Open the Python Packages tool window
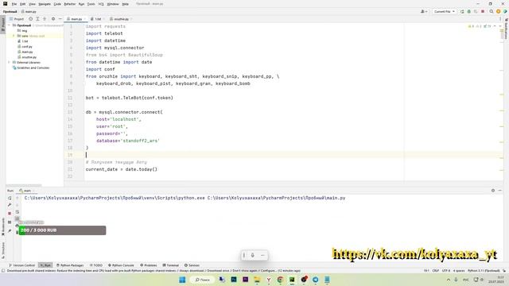This screenshot has width=509, height=286. point(70,265)
